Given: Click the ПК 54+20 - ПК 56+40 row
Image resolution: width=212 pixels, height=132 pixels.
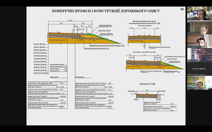Looking at the screenshot, I should click(40, 62).
